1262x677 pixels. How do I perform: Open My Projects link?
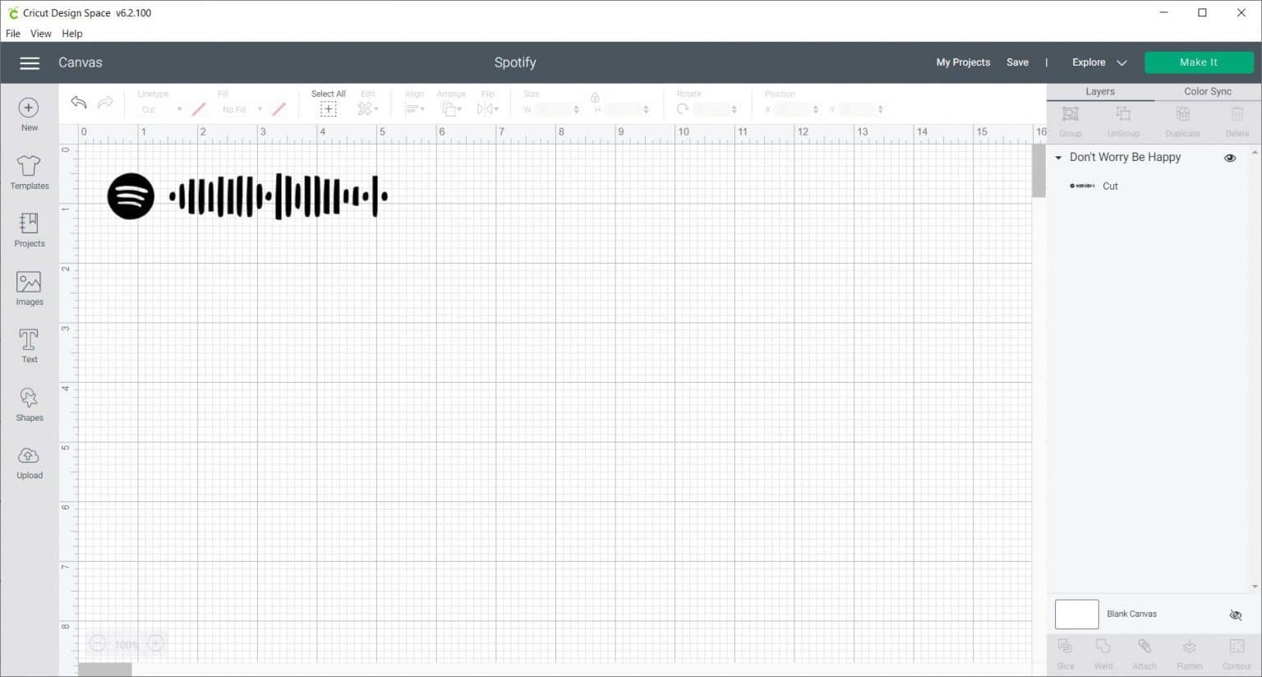click(963, 62)
